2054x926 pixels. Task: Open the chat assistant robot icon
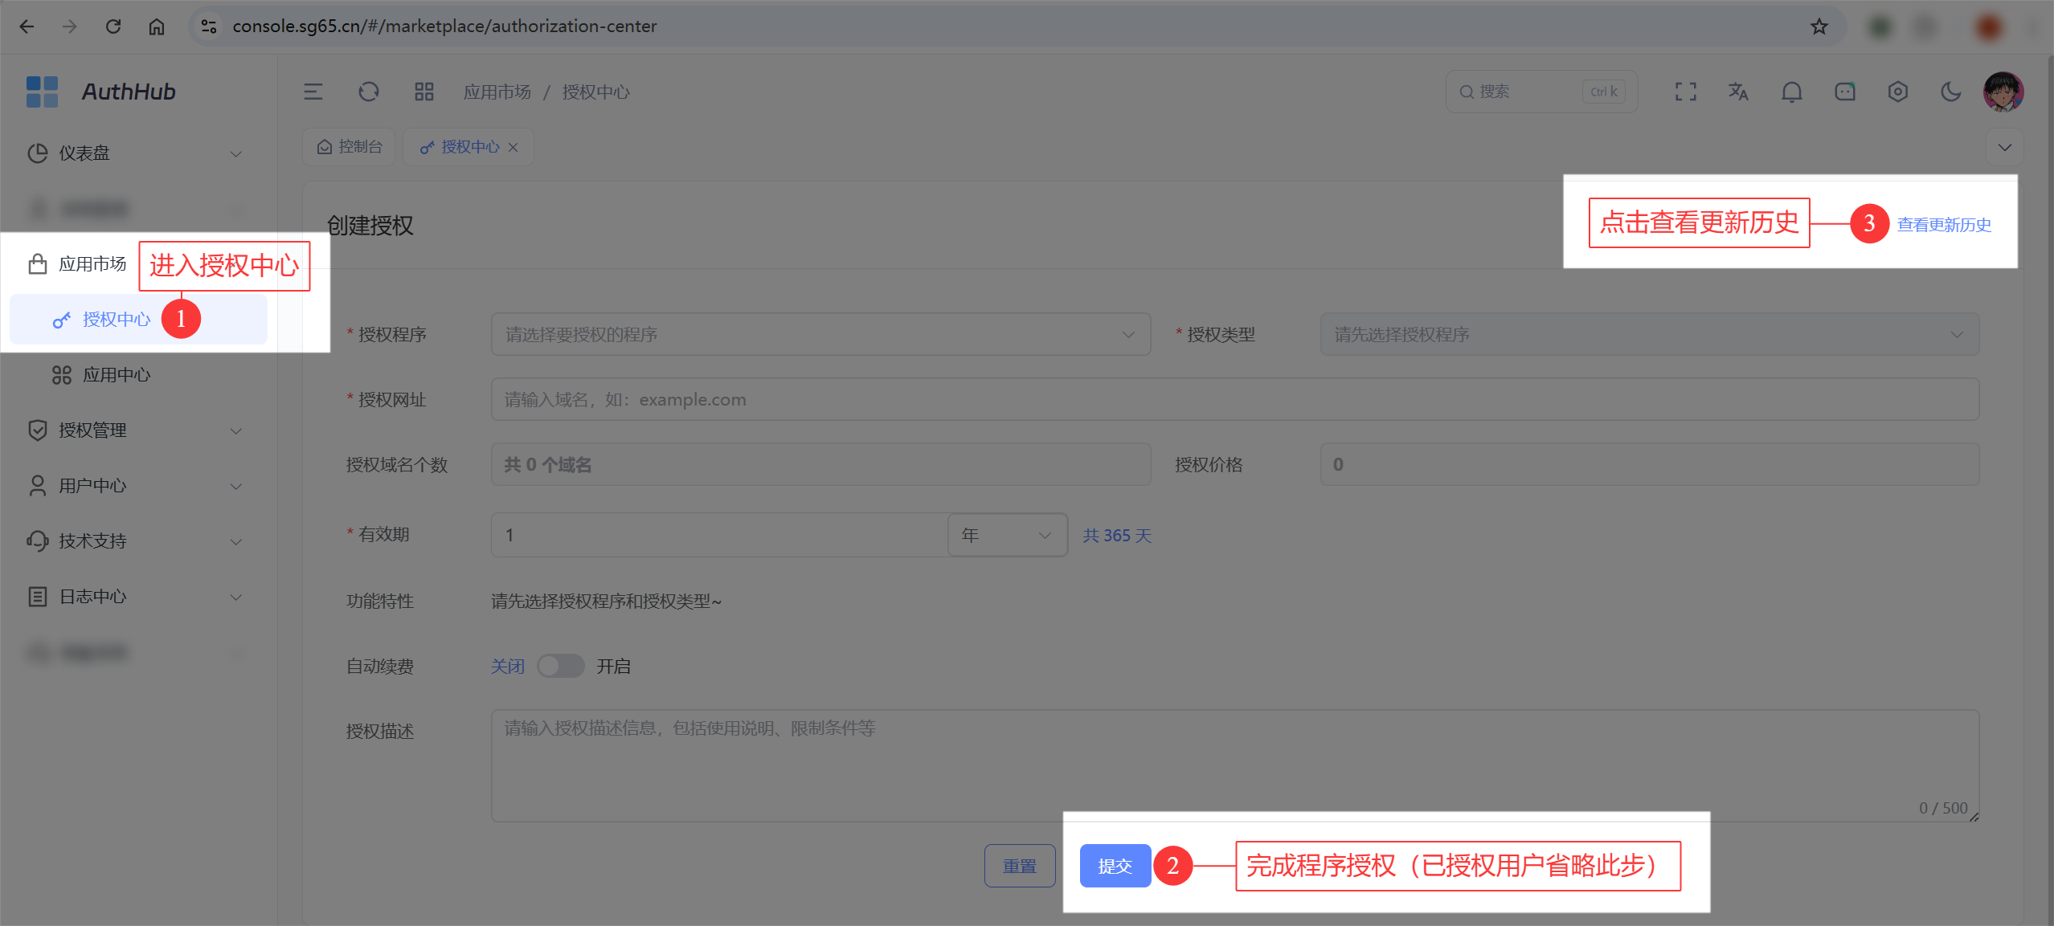click(x=1845, y=92)
